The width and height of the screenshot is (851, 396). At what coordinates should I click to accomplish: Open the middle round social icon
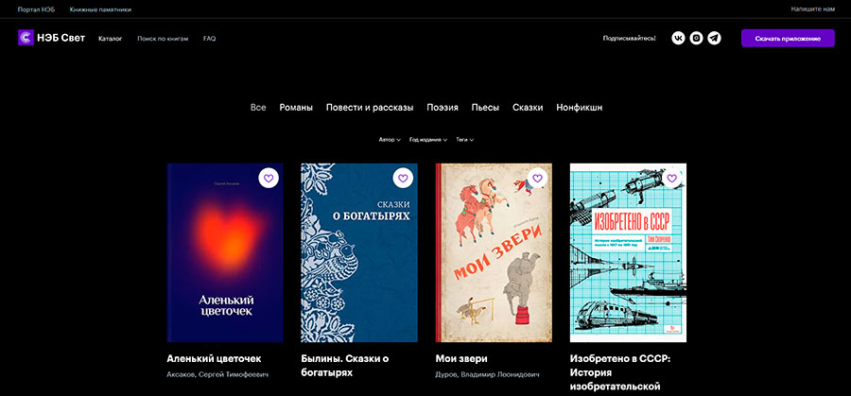(x=696, y=38)
